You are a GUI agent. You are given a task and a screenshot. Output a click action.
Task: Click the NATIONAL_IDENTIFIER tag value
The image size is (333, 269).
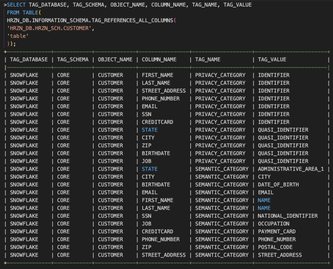click(x=288, y=216)
